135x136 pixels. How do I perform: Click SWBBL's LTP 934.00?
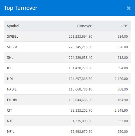tap(123, 37)
